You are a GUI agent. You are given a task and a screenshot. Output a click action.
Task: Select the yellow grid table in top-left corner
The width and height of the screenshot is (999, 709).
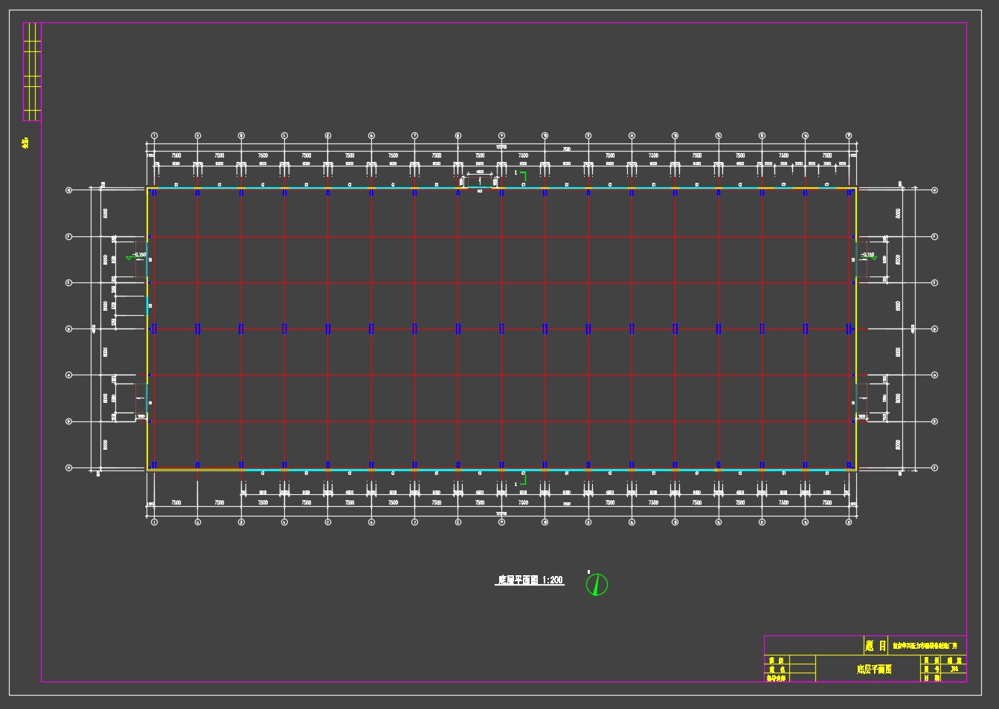32,71
